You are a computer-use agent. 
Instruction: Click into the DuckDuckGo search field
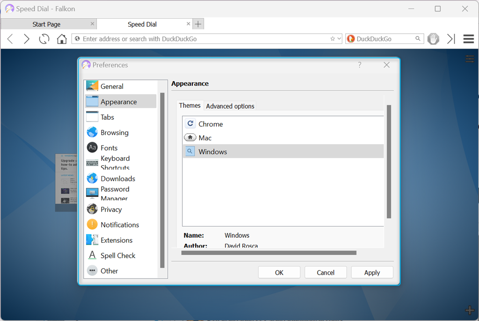[x=385, y=39]
